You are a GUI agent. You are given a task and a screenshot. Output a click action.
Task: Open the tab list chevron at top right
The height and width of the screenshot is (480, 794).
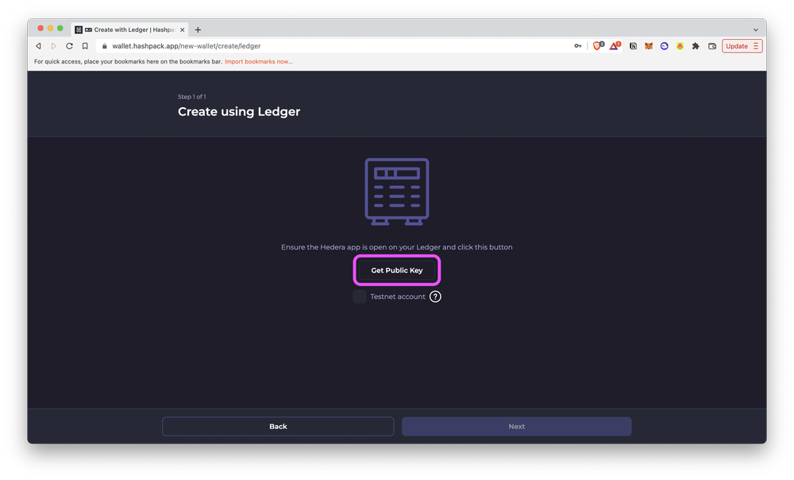(756, 29)
